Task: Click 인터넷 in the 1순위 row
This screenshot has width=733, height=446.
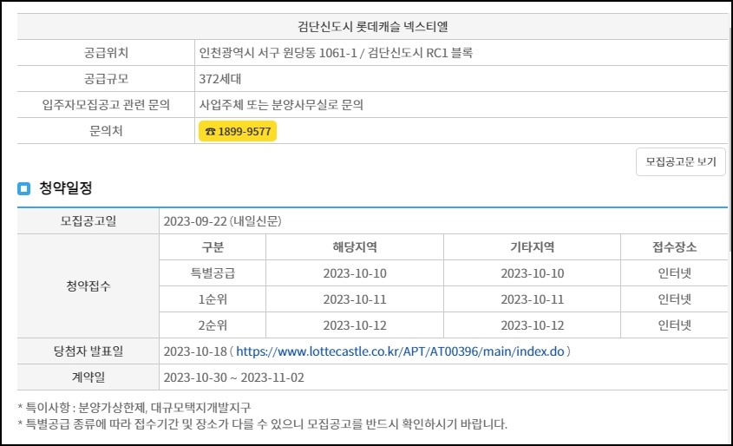Action: pyautogui.click(x=675, y=299)
